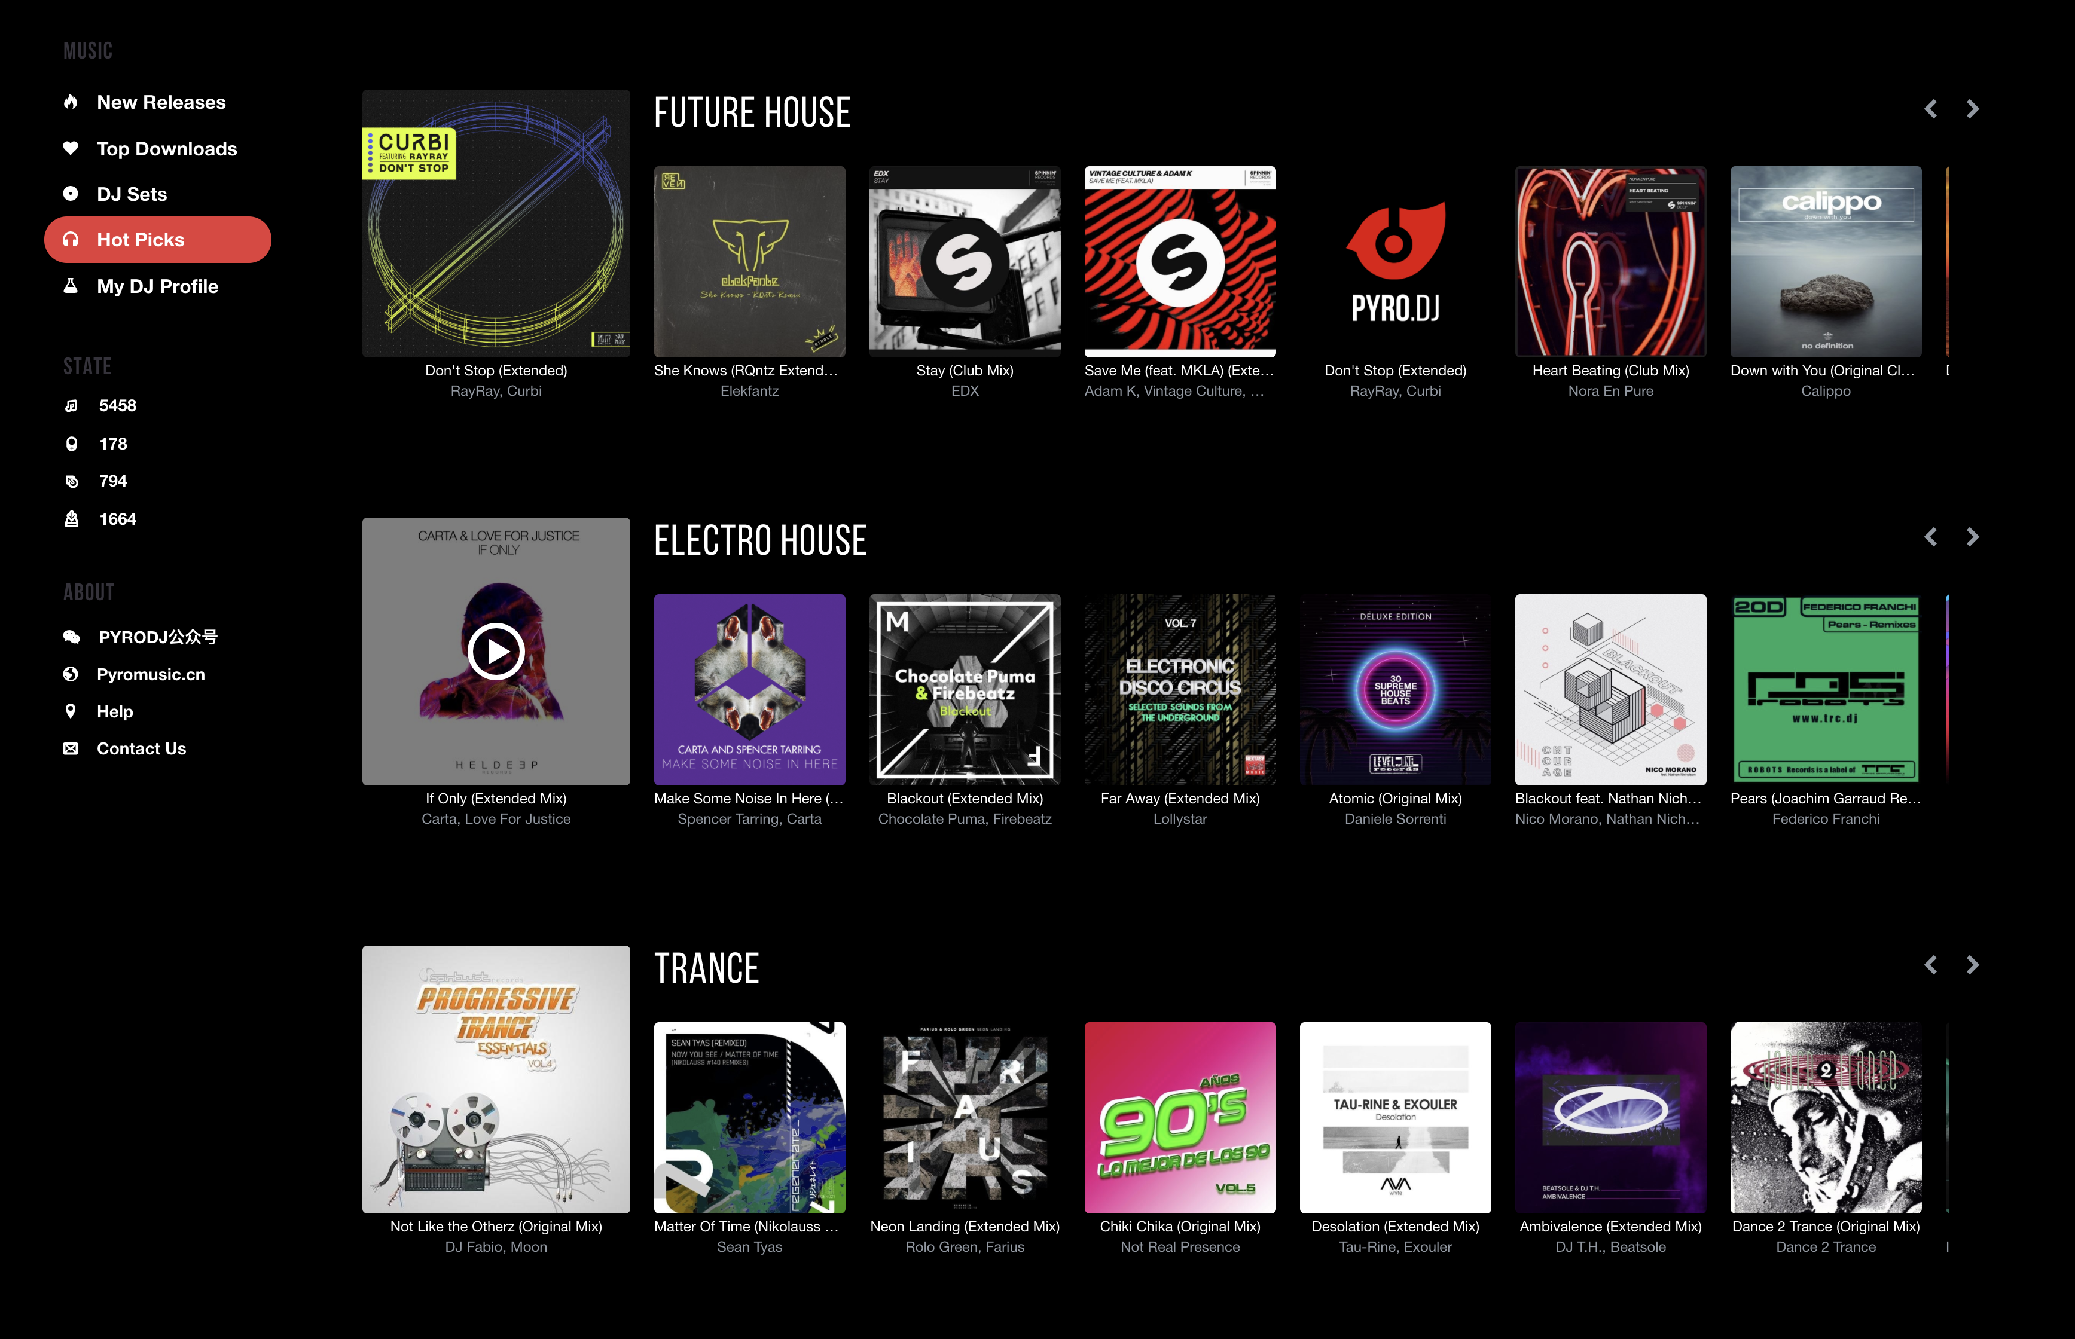Go back in the Trance carousel

pos(1931,964)
